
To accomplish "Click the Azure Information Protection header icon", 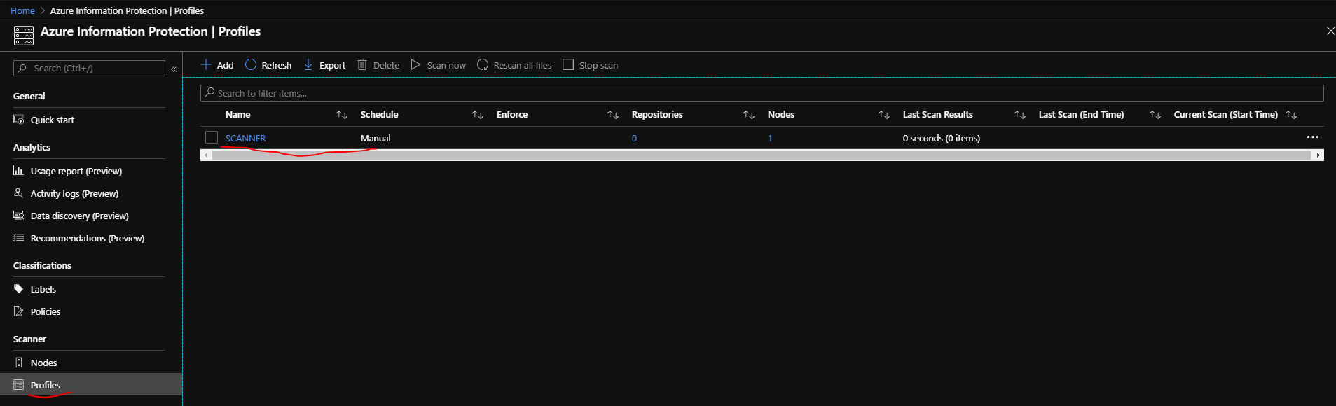I will pos(24,35).
